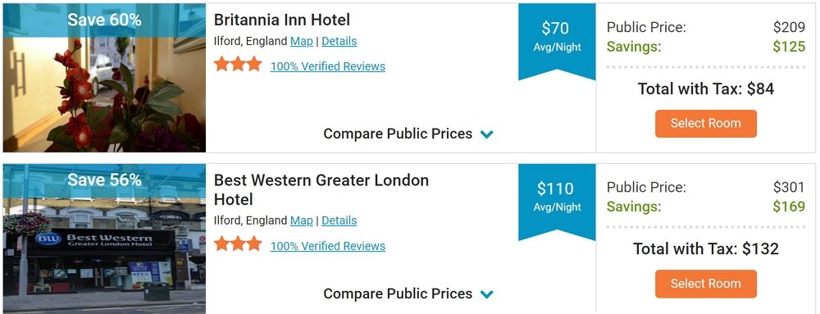
Task: Open Best Western hotel photo thumbnail
Action: click(104, 239)
